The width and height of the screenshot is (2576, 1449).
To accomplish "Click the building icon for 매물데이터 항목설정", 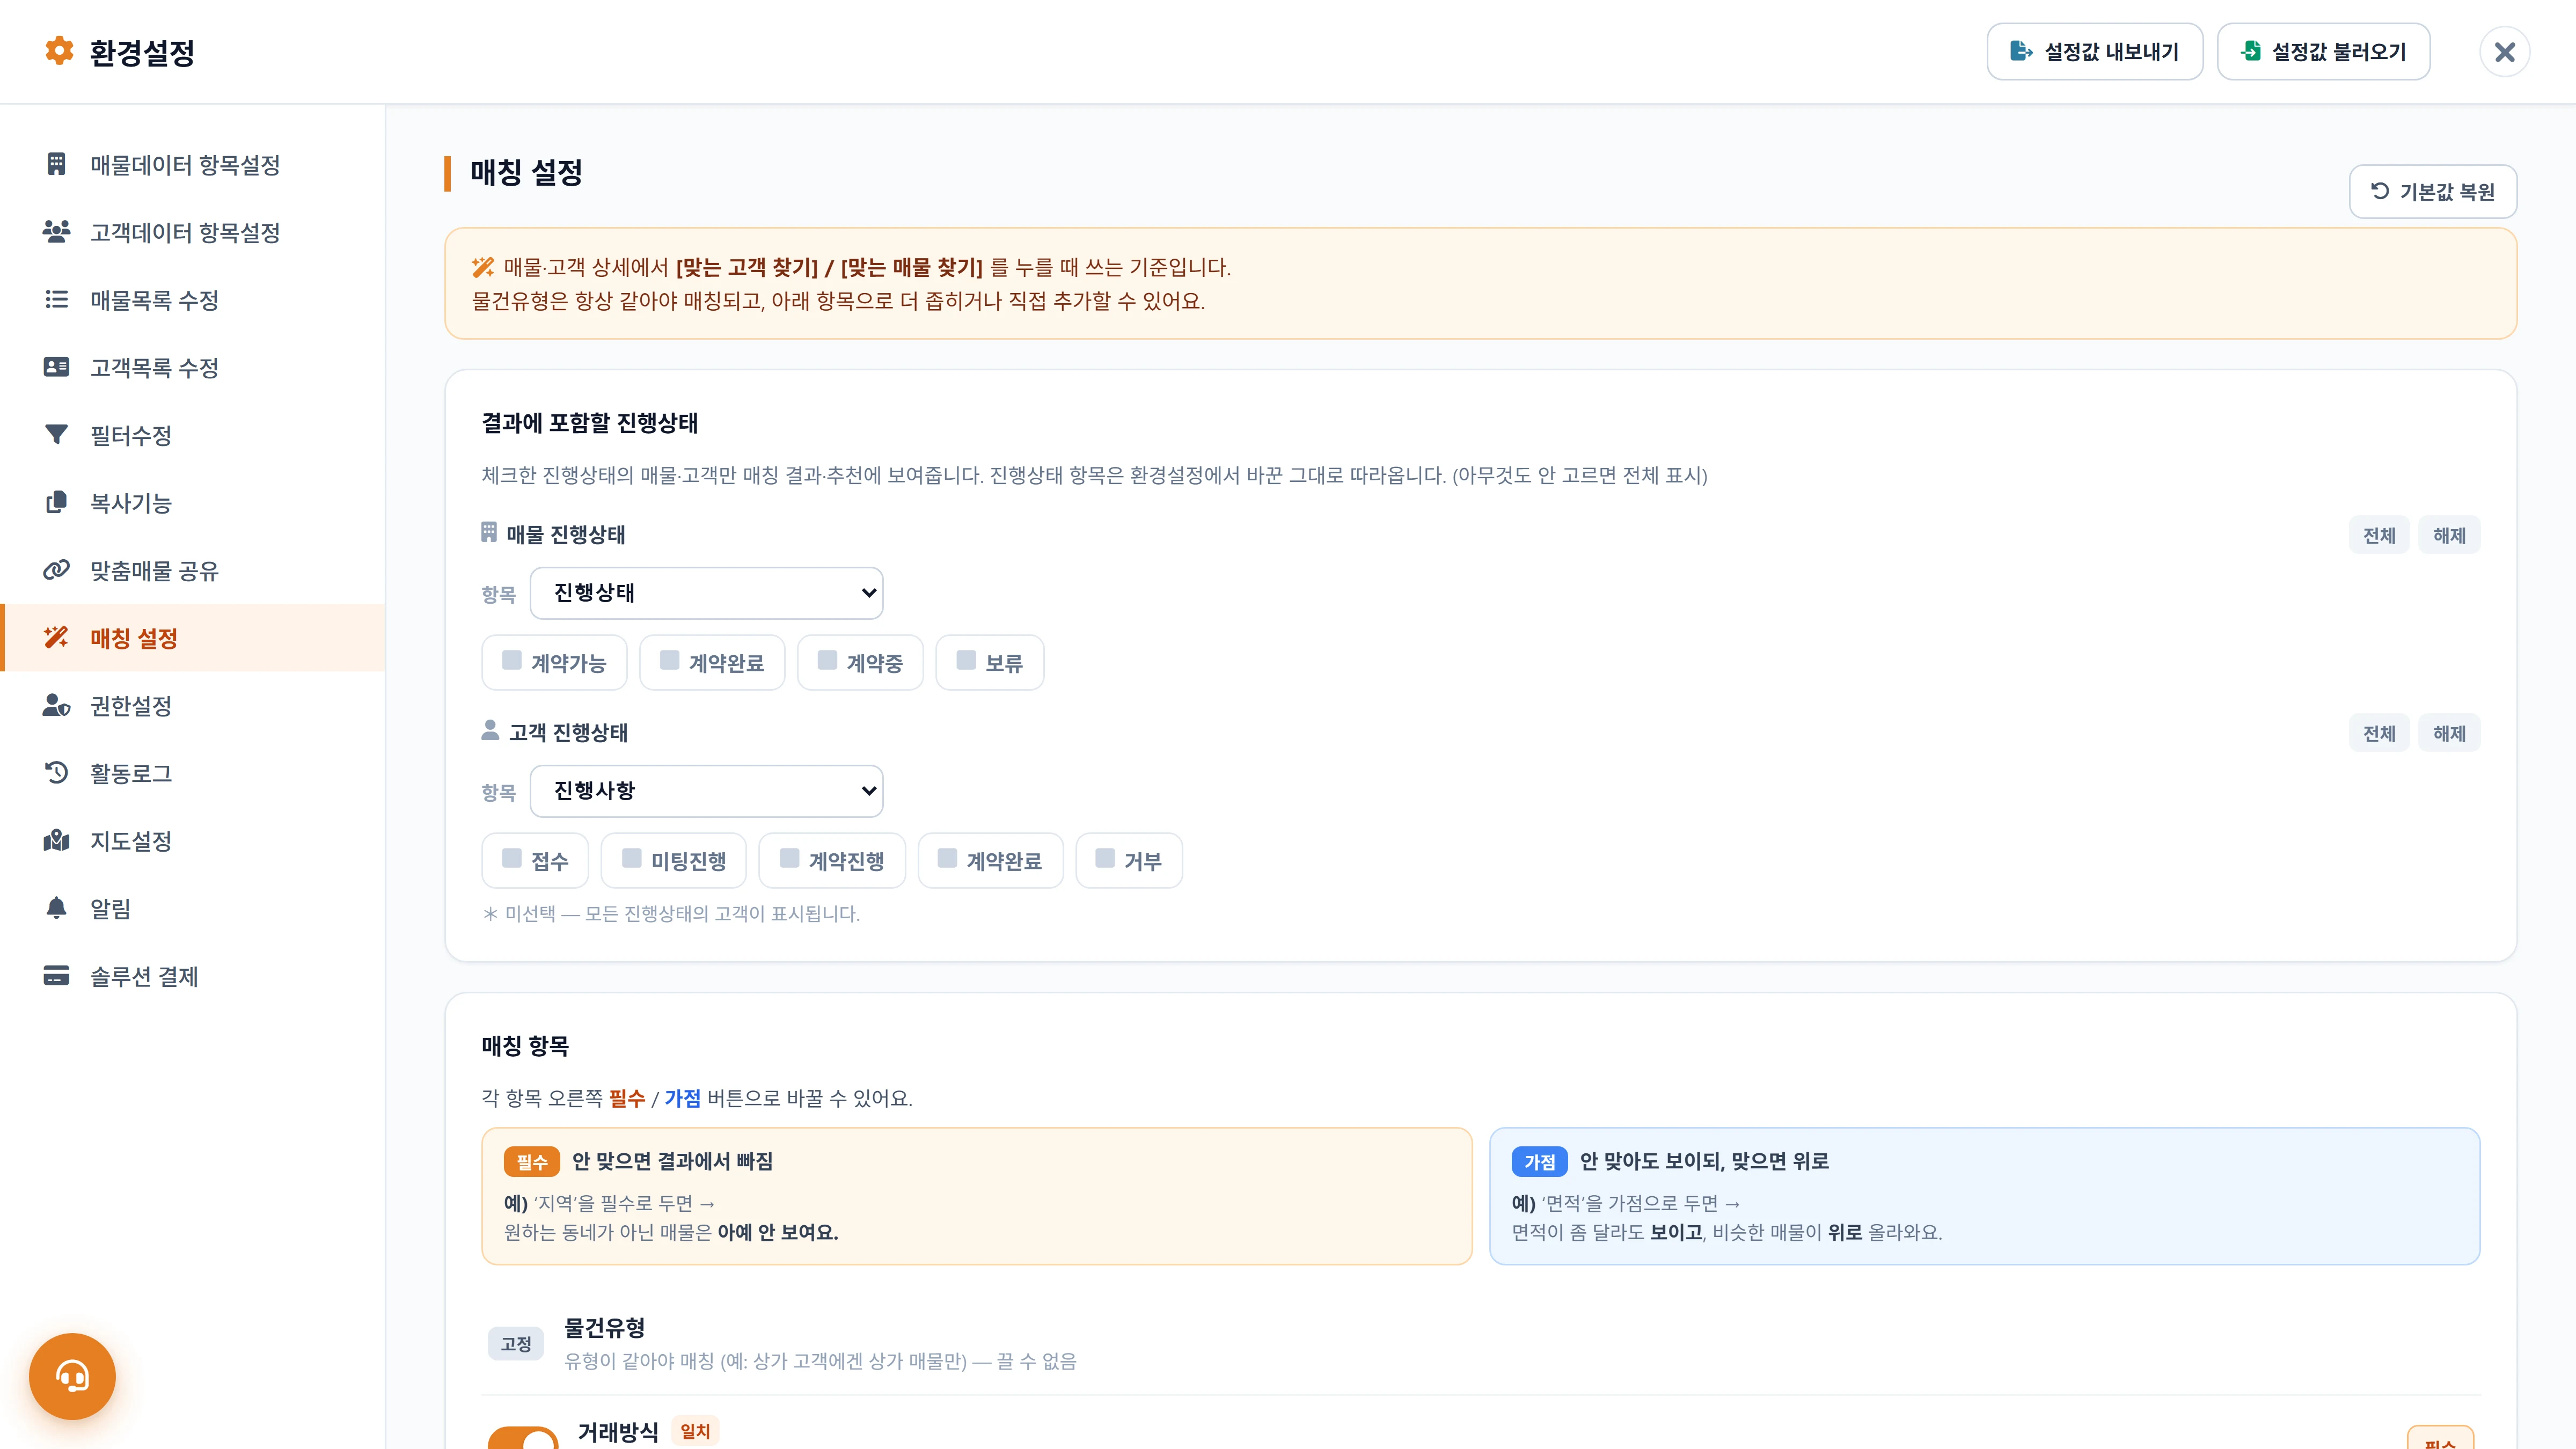I will coord(56,164).
